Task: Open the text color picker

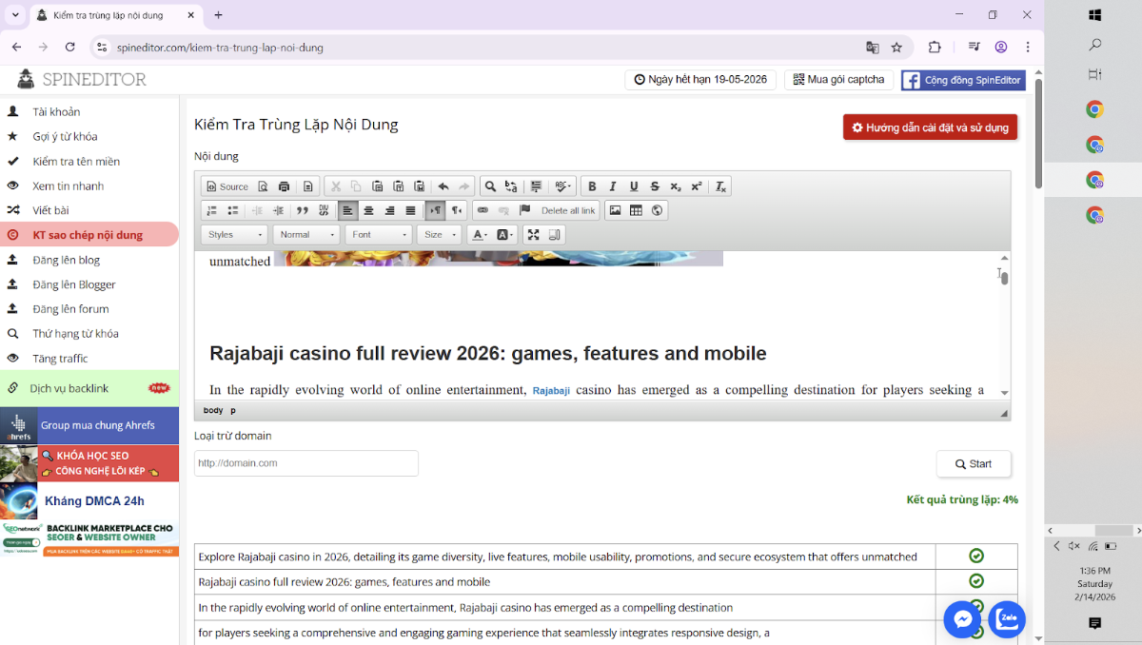Action: click(480, 235)
